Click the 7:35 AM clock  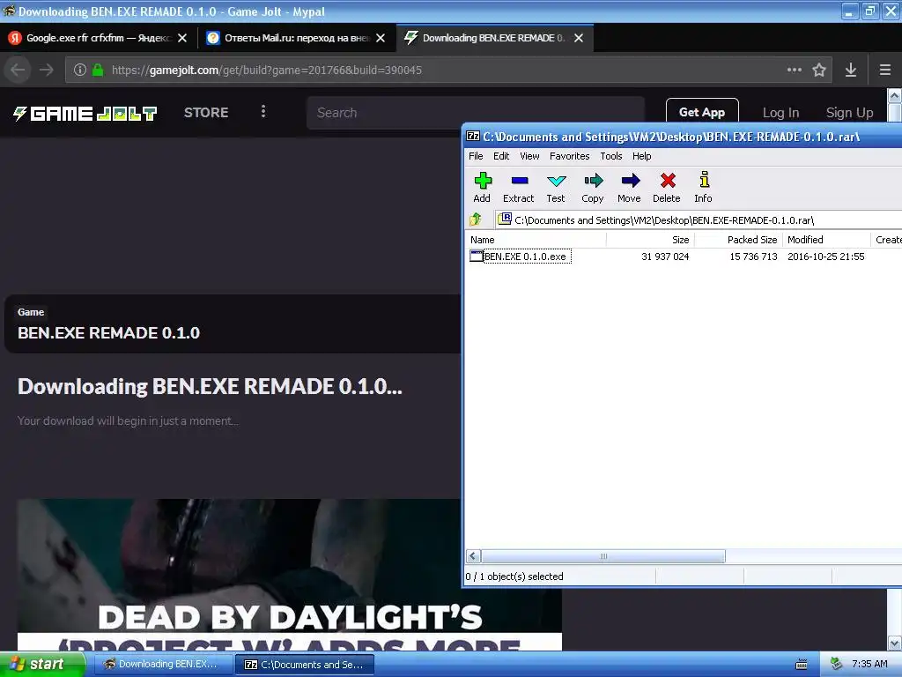[x=869, y=664]
